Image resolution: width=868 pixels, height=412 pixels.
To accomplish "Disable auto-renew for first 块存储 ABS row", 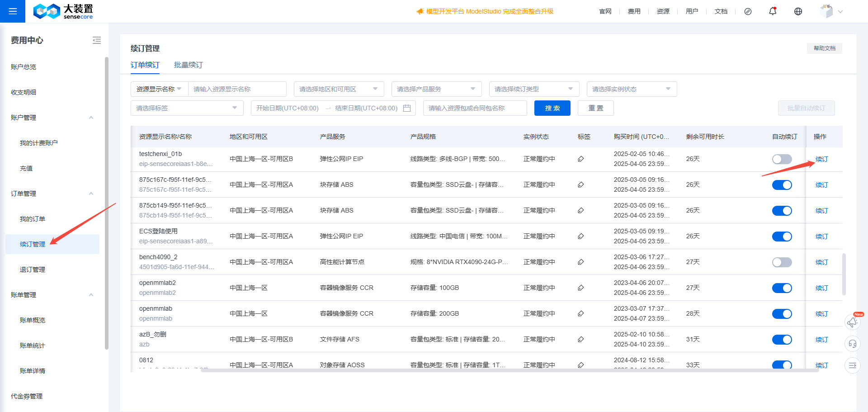I will [x=782, y=185].
